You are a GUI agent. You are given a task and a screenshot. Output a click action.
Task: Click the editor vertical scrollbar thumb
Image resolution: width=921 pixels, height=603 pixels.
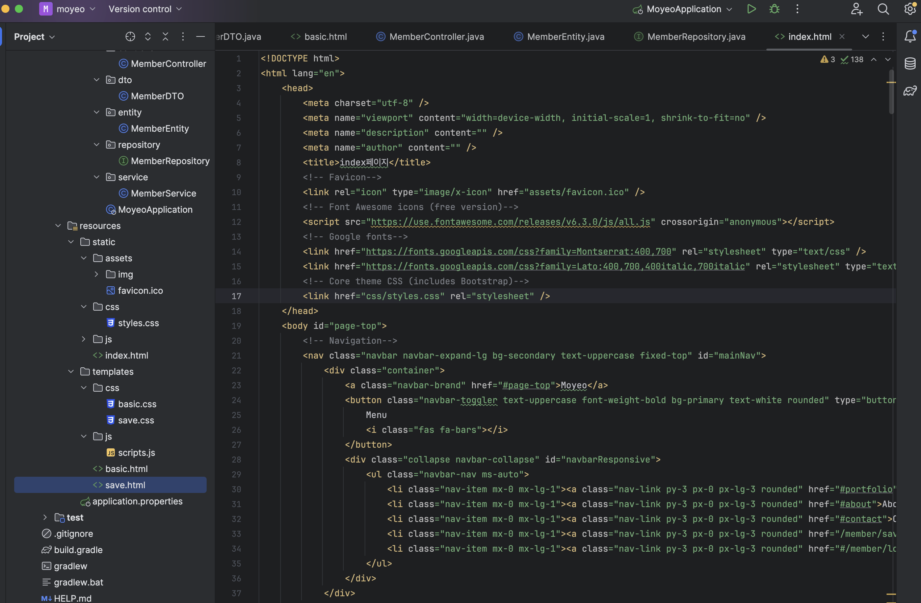[891, 92]
